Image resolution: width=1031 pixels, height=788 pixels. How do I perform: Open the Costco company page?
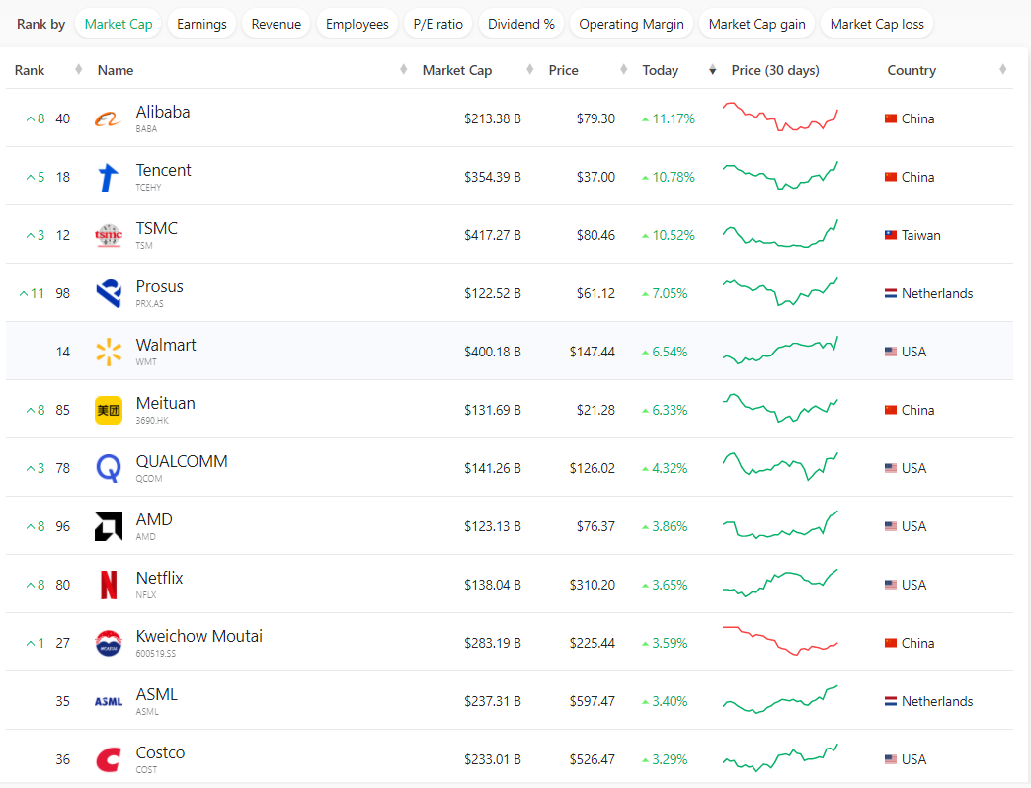click(160, 752)
